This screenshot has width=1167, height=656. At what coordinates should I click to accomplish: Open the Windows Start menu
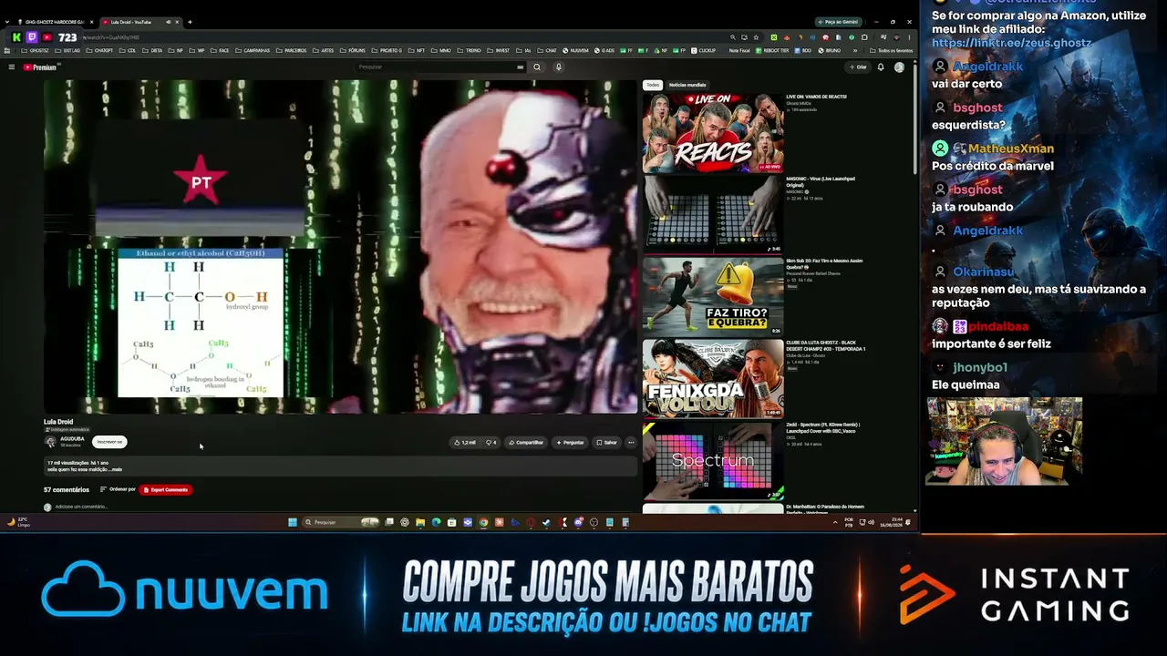pyautogui.click(x=293, y=522)
